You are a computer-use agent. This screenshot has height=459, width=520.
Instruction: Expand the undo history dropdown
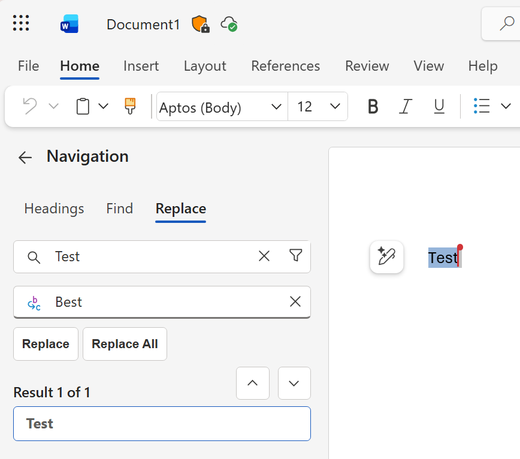[x=53, y=106]
